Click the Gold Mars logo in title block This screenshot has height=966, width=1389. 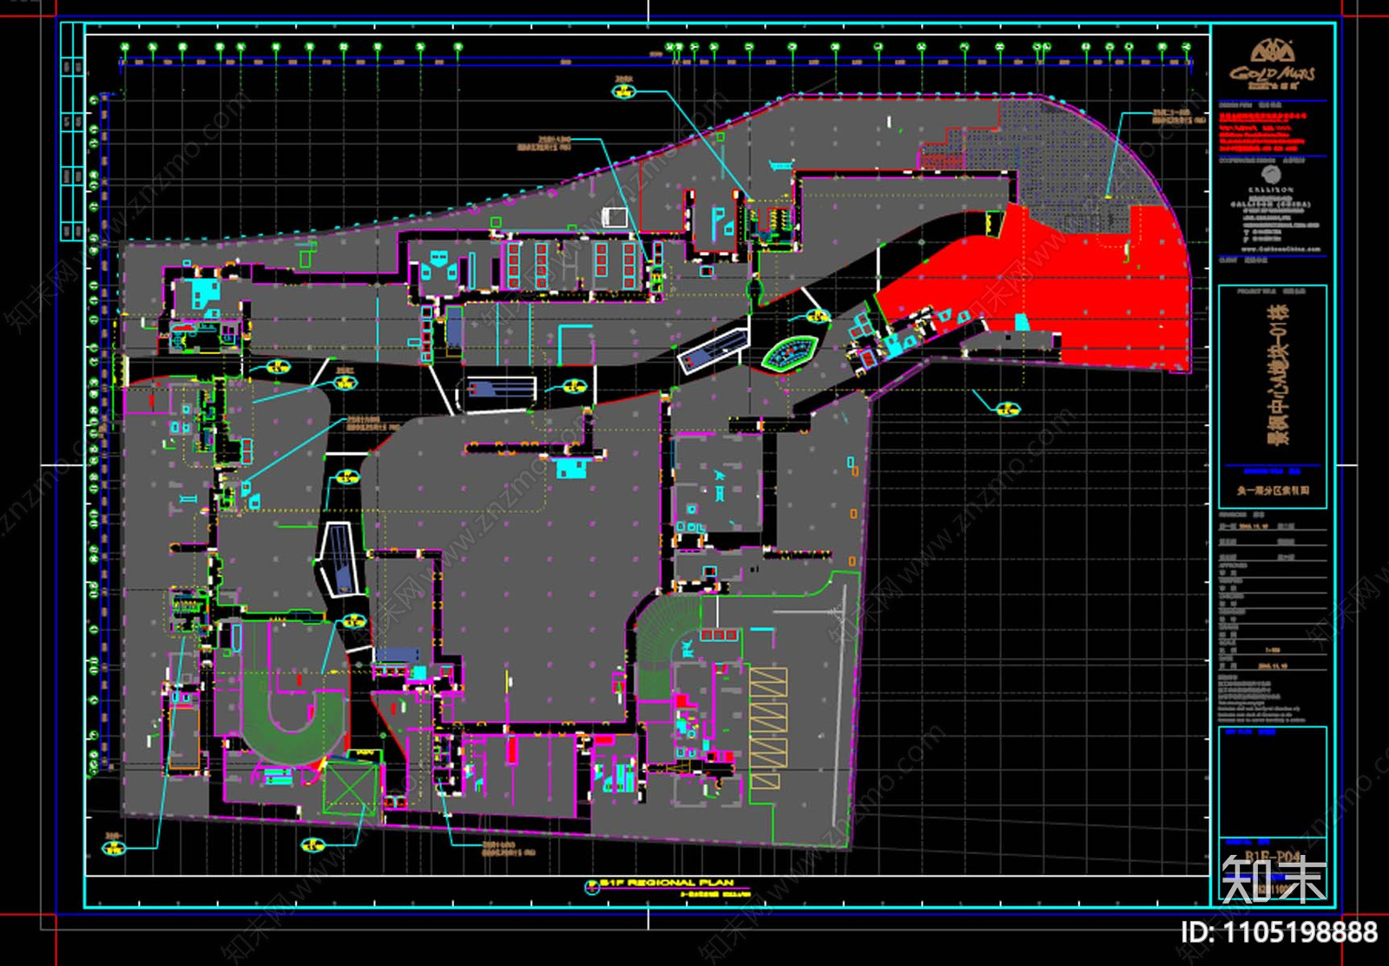[1272, 64]
